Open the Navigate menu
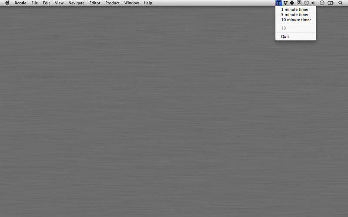348x217 pixels. click(77, 3)
